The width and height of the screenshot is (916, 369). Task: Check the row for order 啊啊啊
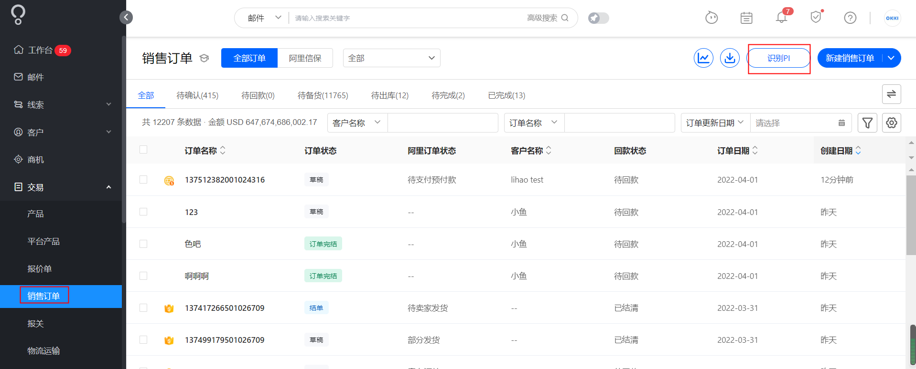(143, 276)
